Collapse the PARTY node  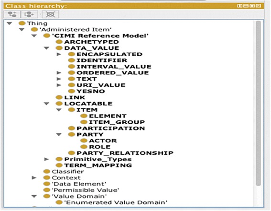[59, 135]
